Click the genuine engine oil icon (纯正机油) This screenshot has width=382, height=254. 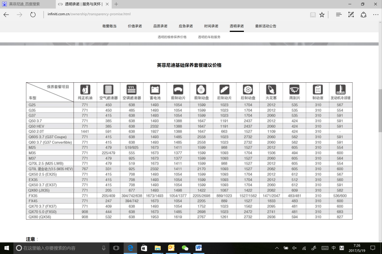click(x=85, y=89)
